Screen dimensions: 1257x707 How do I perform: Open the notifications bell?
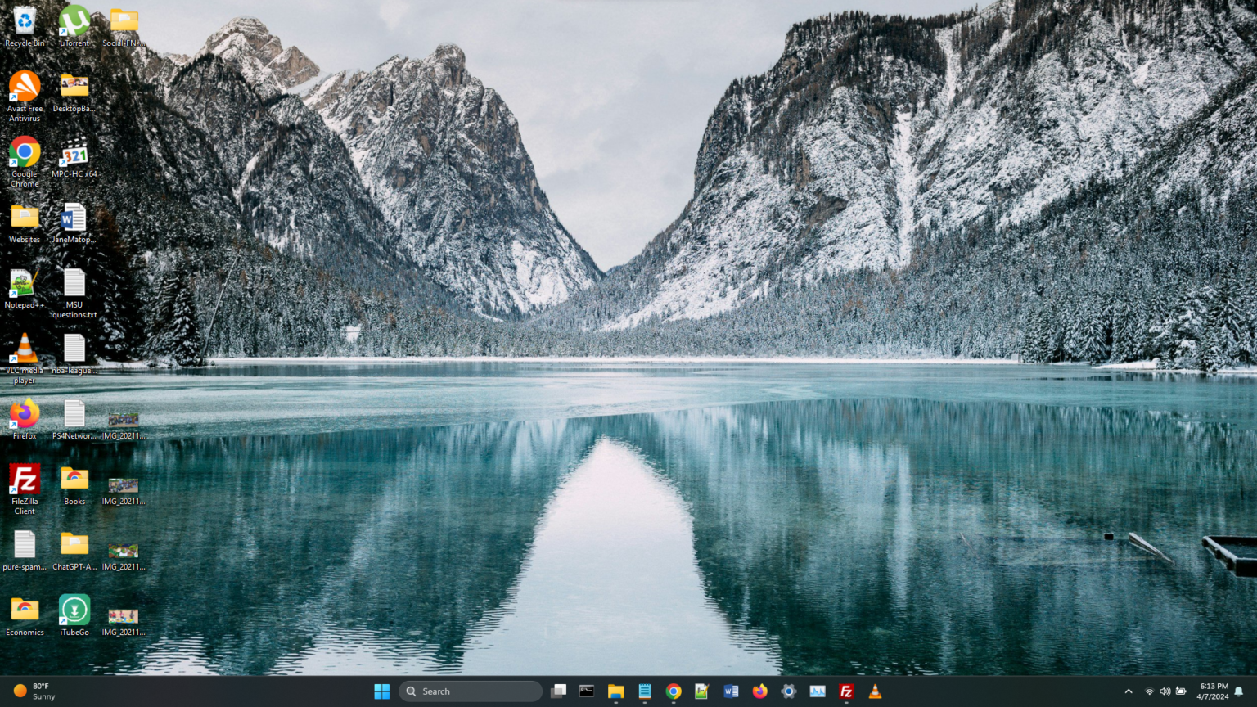1239,691
